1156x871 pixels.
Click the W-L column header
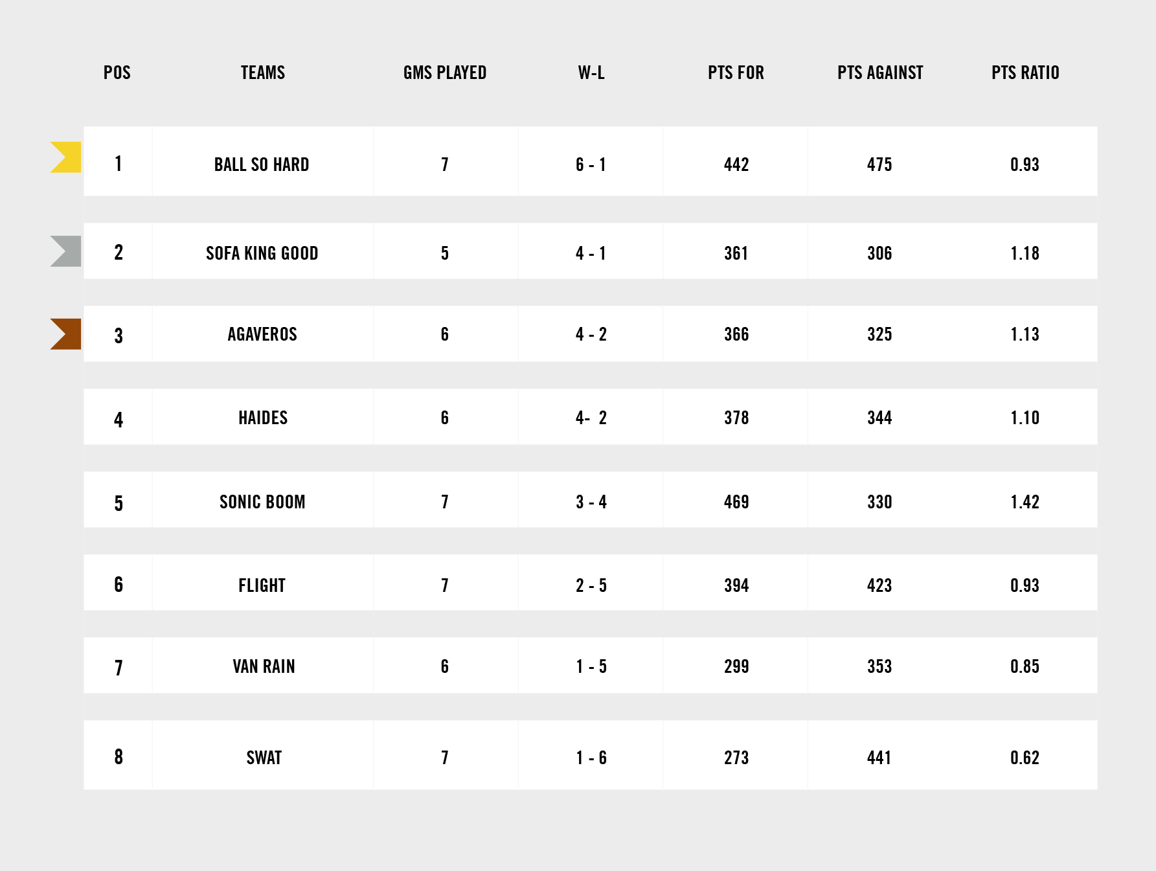click(591, 73)
